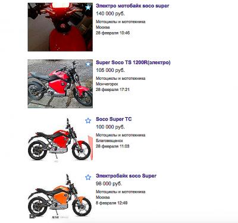The height and width of the screenshot is (223, 238).
Task: View red Soco Super TC studio photo
Action: (x=60, y=140)
